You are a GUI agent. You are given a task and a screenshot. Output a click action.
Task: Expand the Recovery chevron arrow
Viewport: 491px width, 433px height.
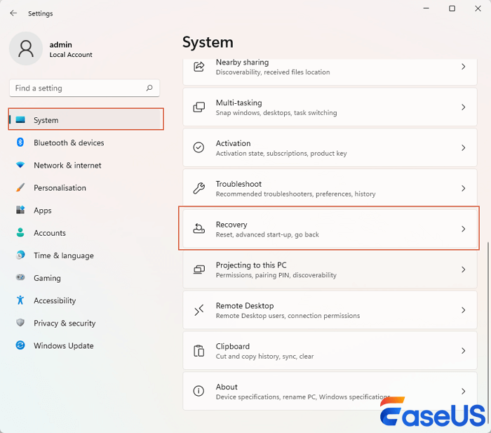(x=463, y=229)
